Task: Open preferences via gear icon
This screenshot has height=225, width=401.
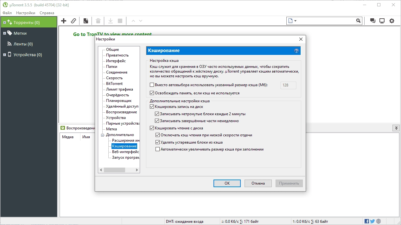Action: 392,21
